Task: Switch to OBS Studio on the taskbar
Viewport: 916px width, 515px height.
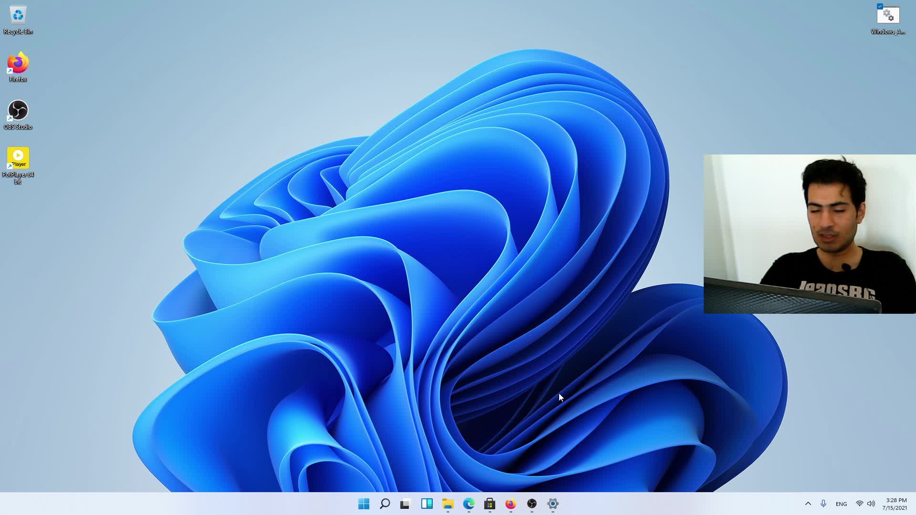Action: pyautogui.click(x=531, y=504)
